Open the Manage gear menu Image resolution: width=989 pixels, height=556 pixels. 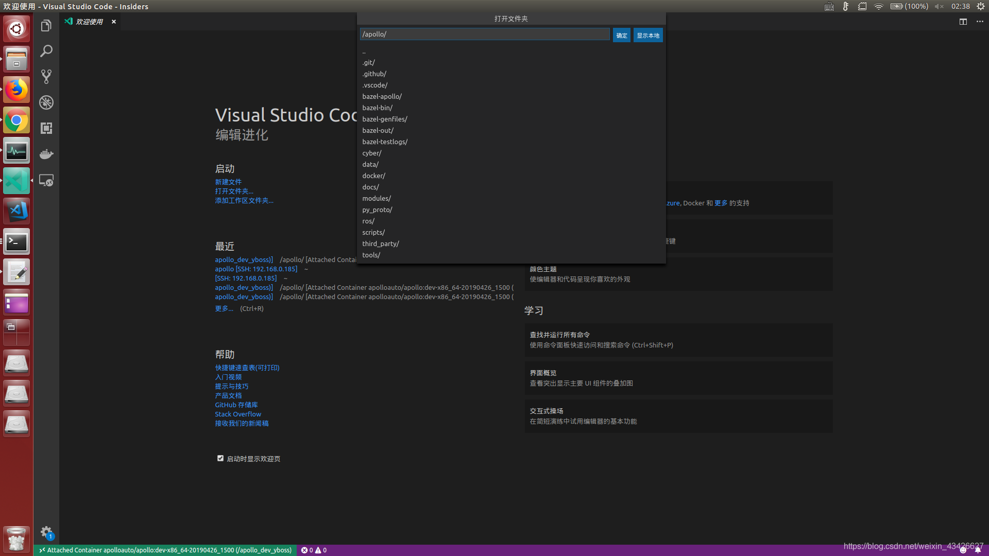pos(46,532)
